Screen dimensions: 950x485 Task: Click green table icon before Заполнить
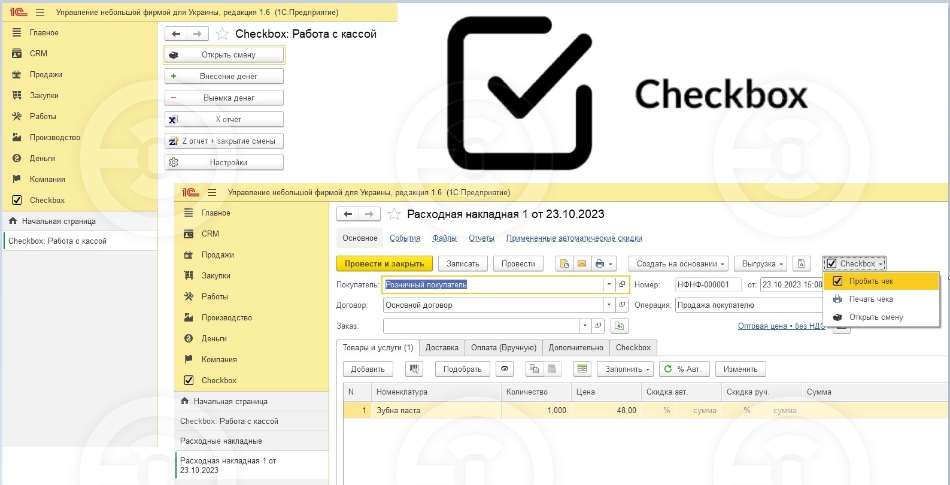click(x=582, y=369)
